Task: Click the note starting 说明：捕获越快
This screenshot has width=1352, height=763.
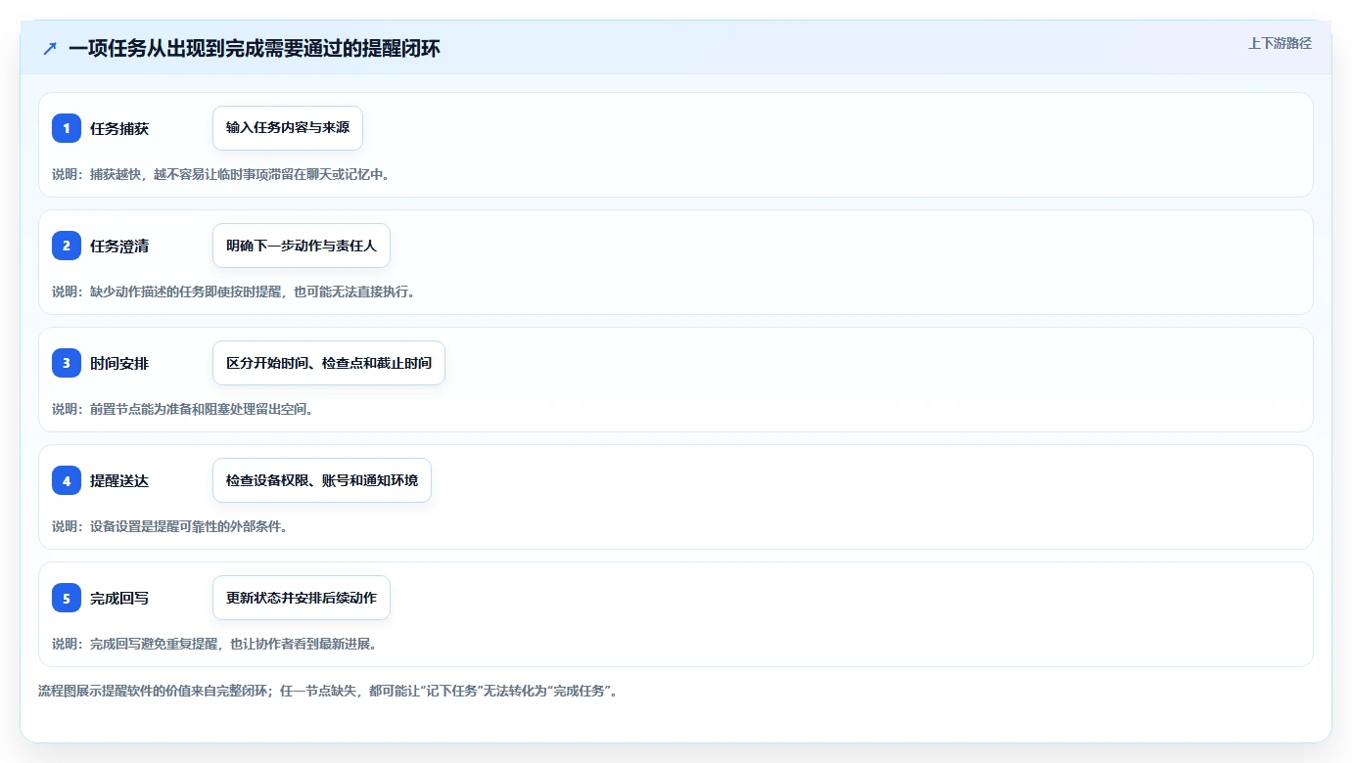Action: tap(221, 174)
